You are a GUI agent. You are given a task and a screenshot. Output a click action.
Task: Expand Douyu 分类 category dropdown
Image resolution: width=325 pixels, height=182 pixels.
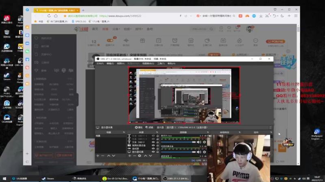[x=116, y=29]
